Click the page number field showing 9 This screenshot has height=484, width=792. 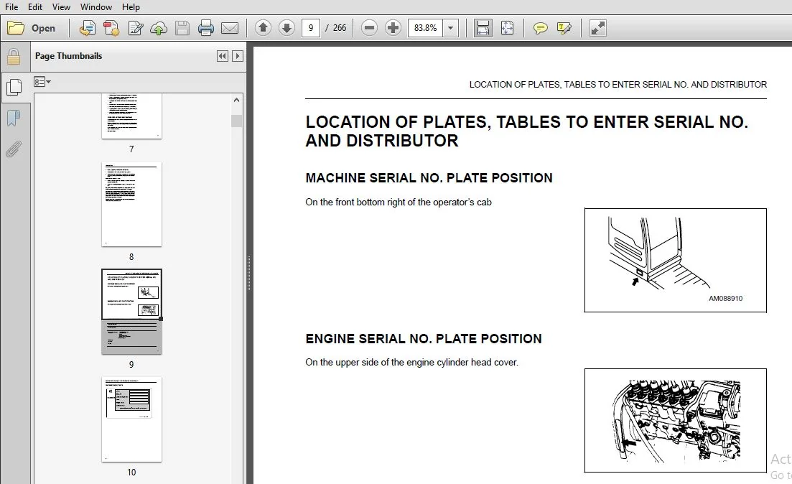311,28
